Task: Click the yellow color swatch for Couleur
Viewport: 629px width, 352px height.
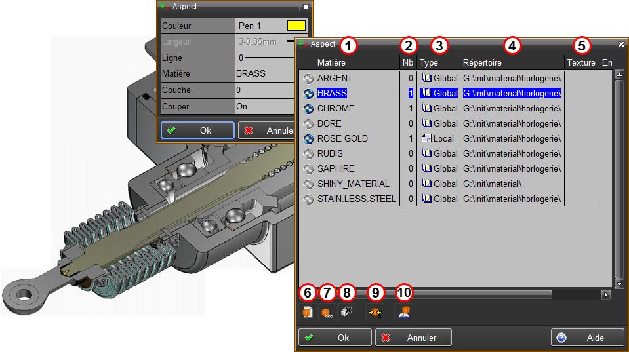Action: 296,26
